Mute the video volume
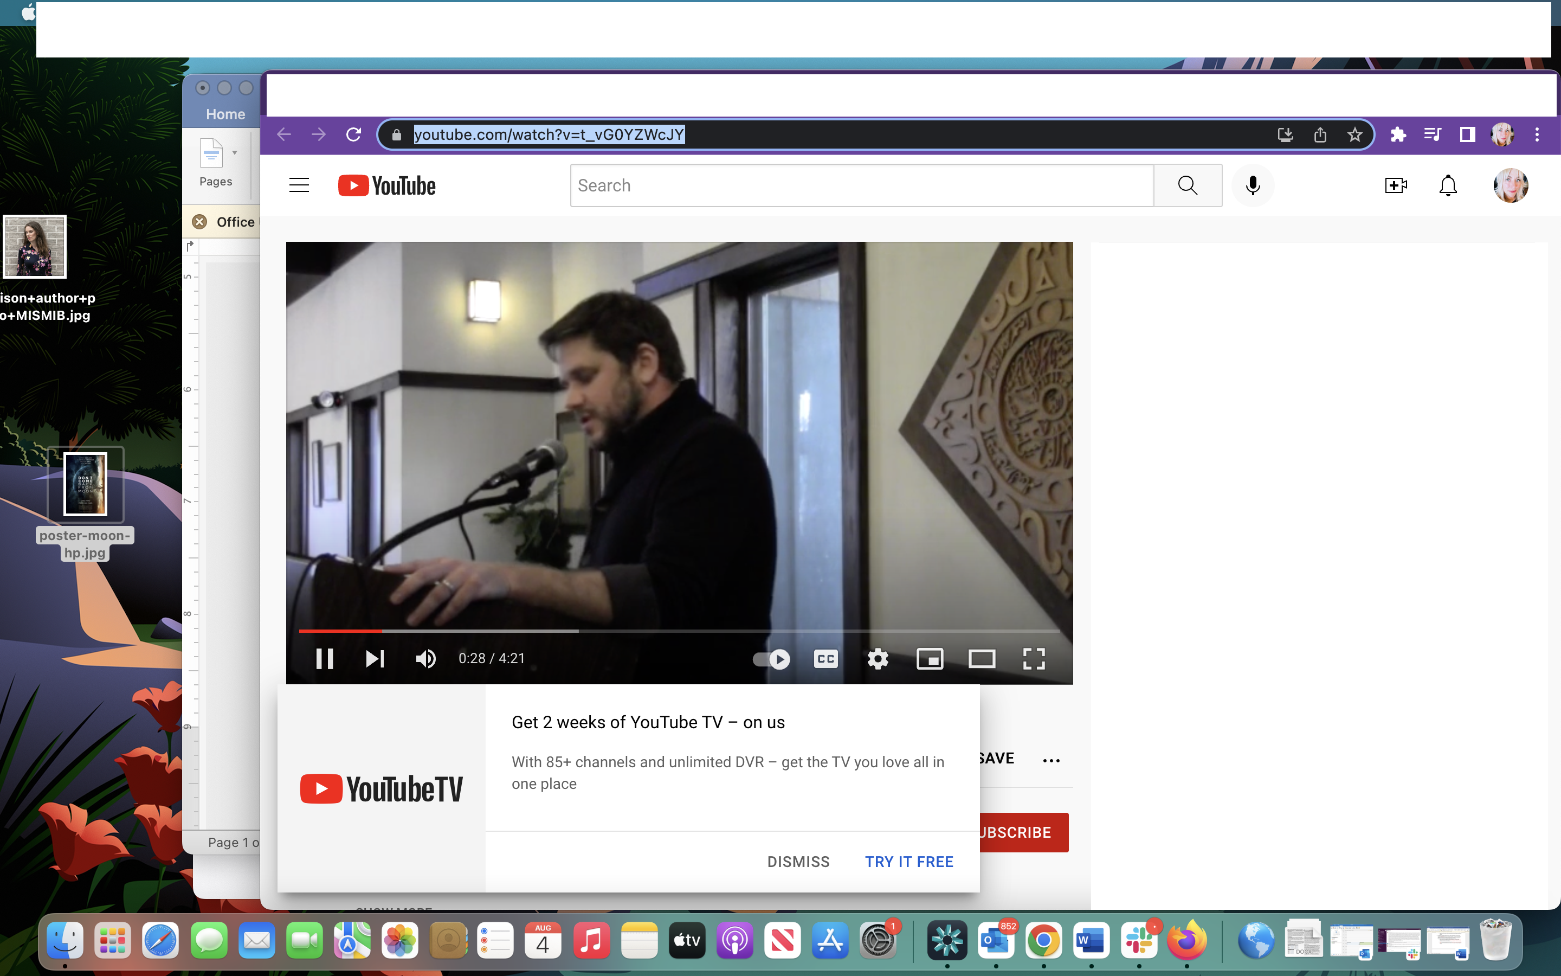The height and width of the screenshot is (976, 1561). (425, 658)
